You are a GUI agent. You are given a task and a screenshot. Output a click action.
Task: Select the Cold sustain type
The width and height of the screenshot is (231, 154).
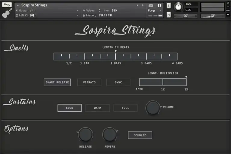point(69,108)
